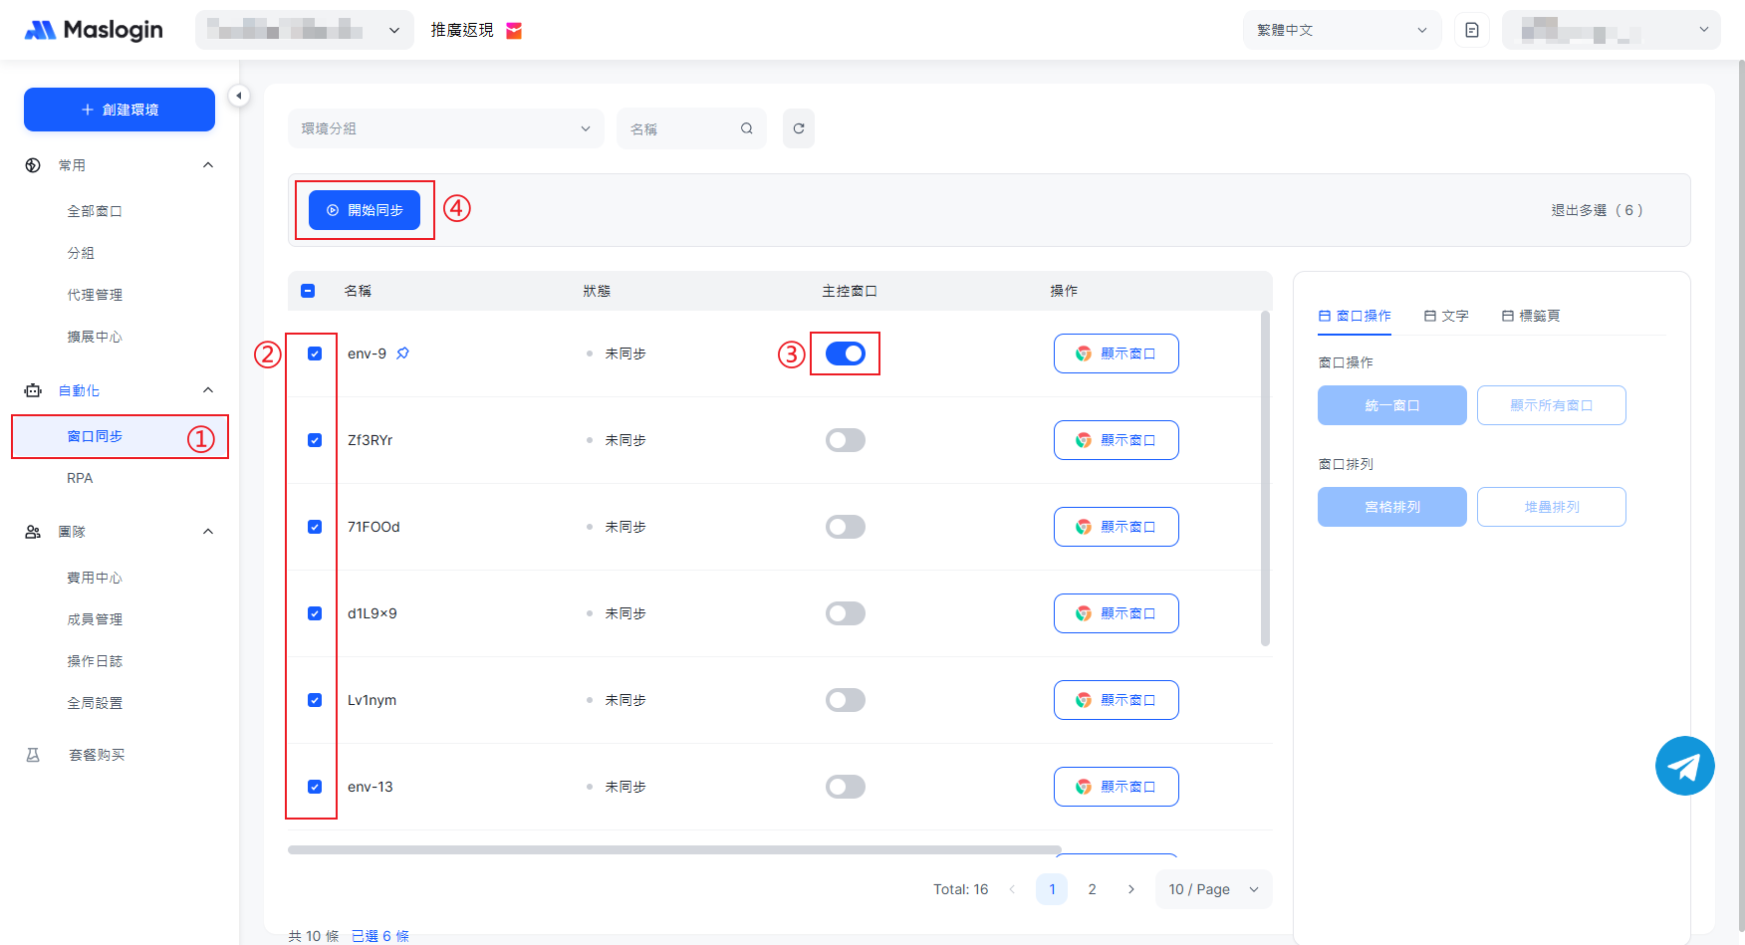Open the document icon in the top bar
1745x945 pixels.
point(1471,30)
